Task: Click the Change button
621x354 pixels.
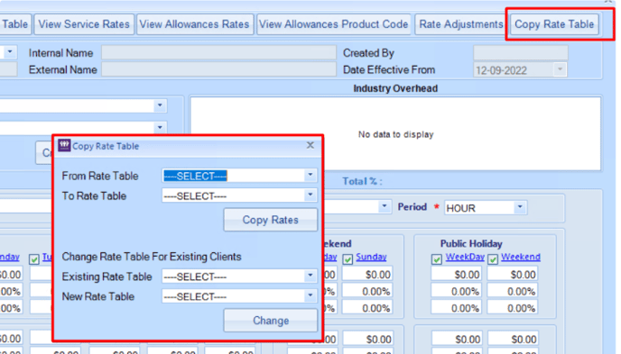Action: [271, 321]
